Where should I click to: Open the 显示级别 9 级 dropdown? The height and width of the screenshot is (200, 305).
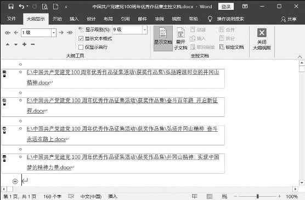(x=145, y=30)
